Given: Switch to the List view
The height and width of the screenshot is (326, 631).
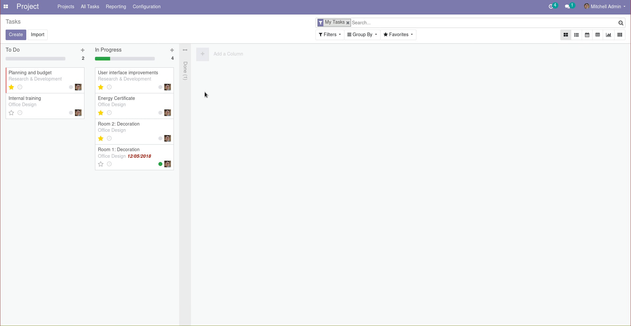Looking at the screenshot, I should 576,35.
